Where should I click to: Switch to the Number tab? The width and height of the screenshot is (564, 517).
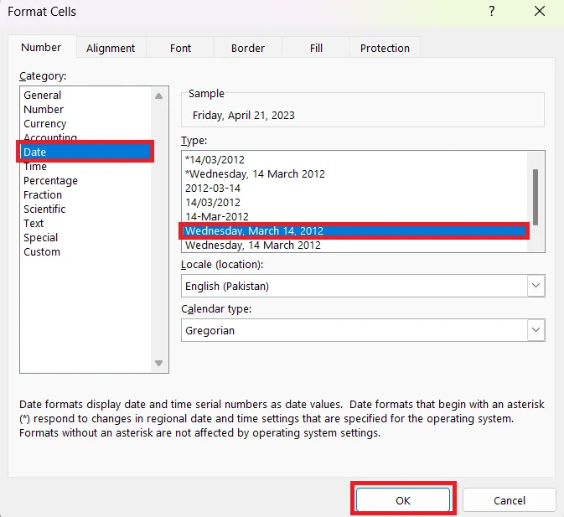[x=41, y=47]
